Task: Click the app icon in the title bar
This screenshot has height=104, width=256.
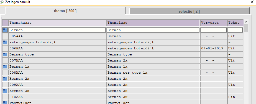Action: 2,2
